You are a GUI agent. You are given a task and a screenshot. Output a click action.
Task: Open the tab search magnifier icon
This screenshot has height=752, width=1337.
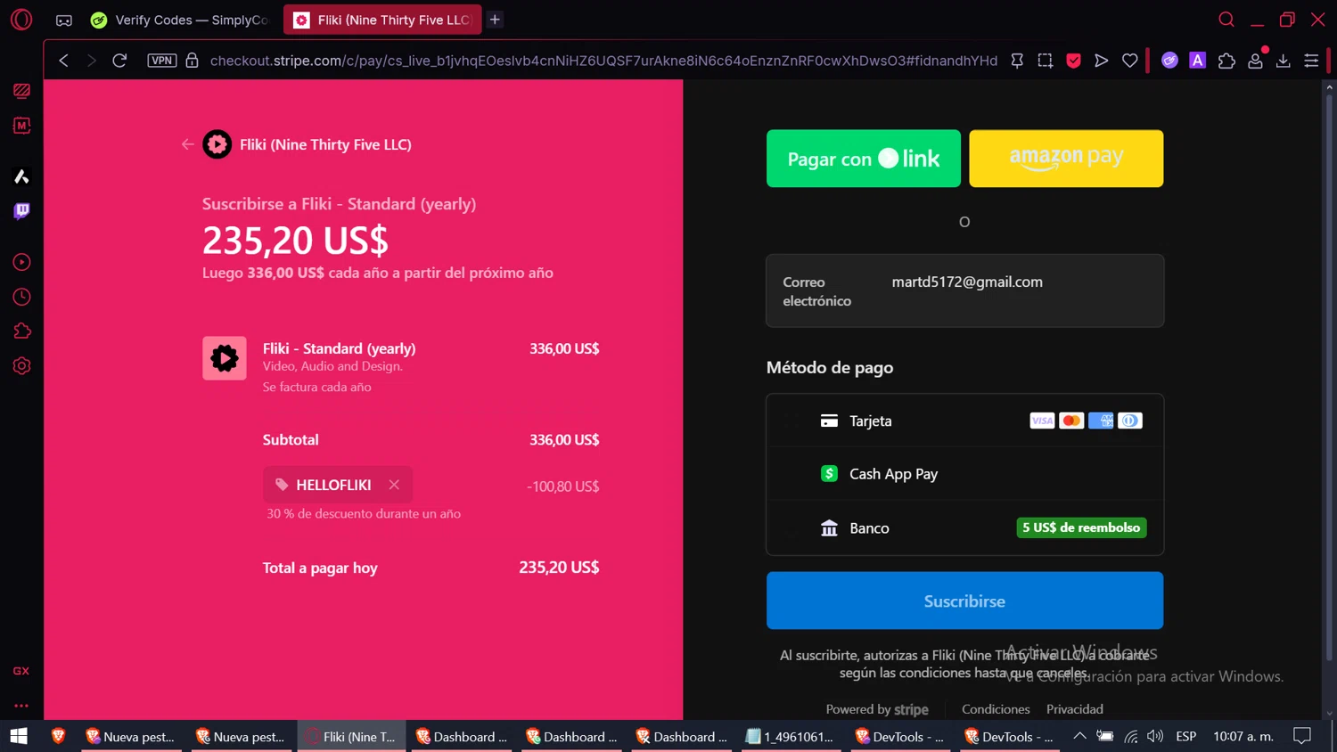1226,19
